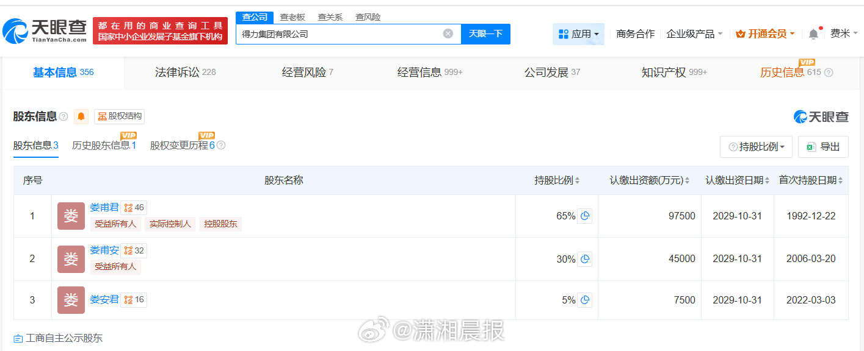Image resolution: width=864 pixels, height=351 pixels.
Task: Select the 查关系 search tab
Action: point(330,17)
